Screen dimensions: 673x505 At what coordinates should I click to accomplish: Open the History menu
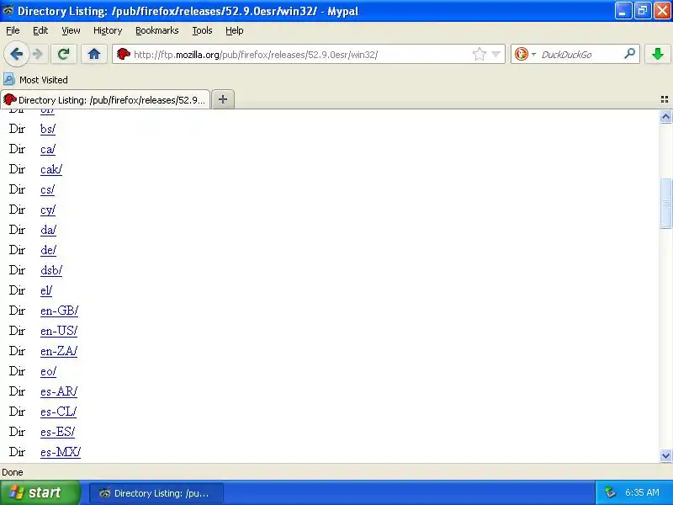[108, 30]
